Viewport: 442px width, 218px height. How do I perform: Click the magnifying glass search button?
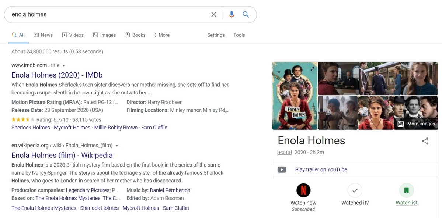tap(246, 14)
